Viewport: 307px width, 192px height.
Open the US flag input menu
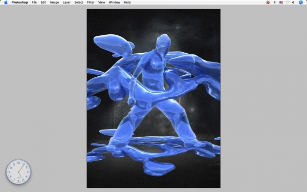[281, 3]
